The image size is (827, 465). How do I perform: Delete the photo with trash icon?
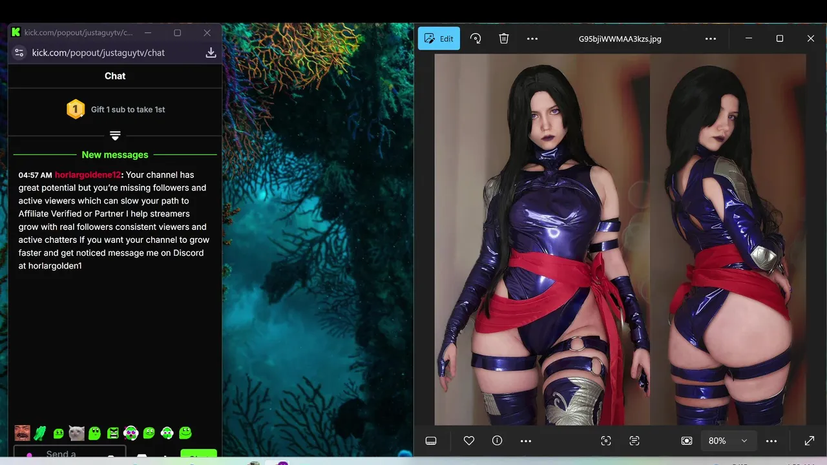504,39
